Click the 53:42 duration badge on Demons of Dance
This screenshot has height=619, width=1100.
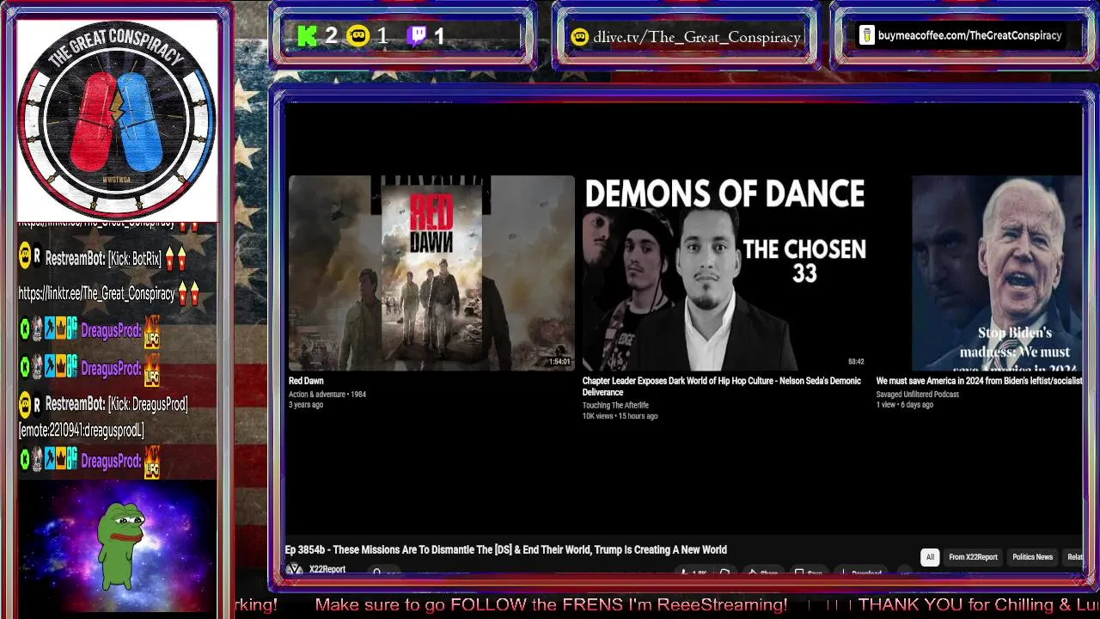coord(856,362)
